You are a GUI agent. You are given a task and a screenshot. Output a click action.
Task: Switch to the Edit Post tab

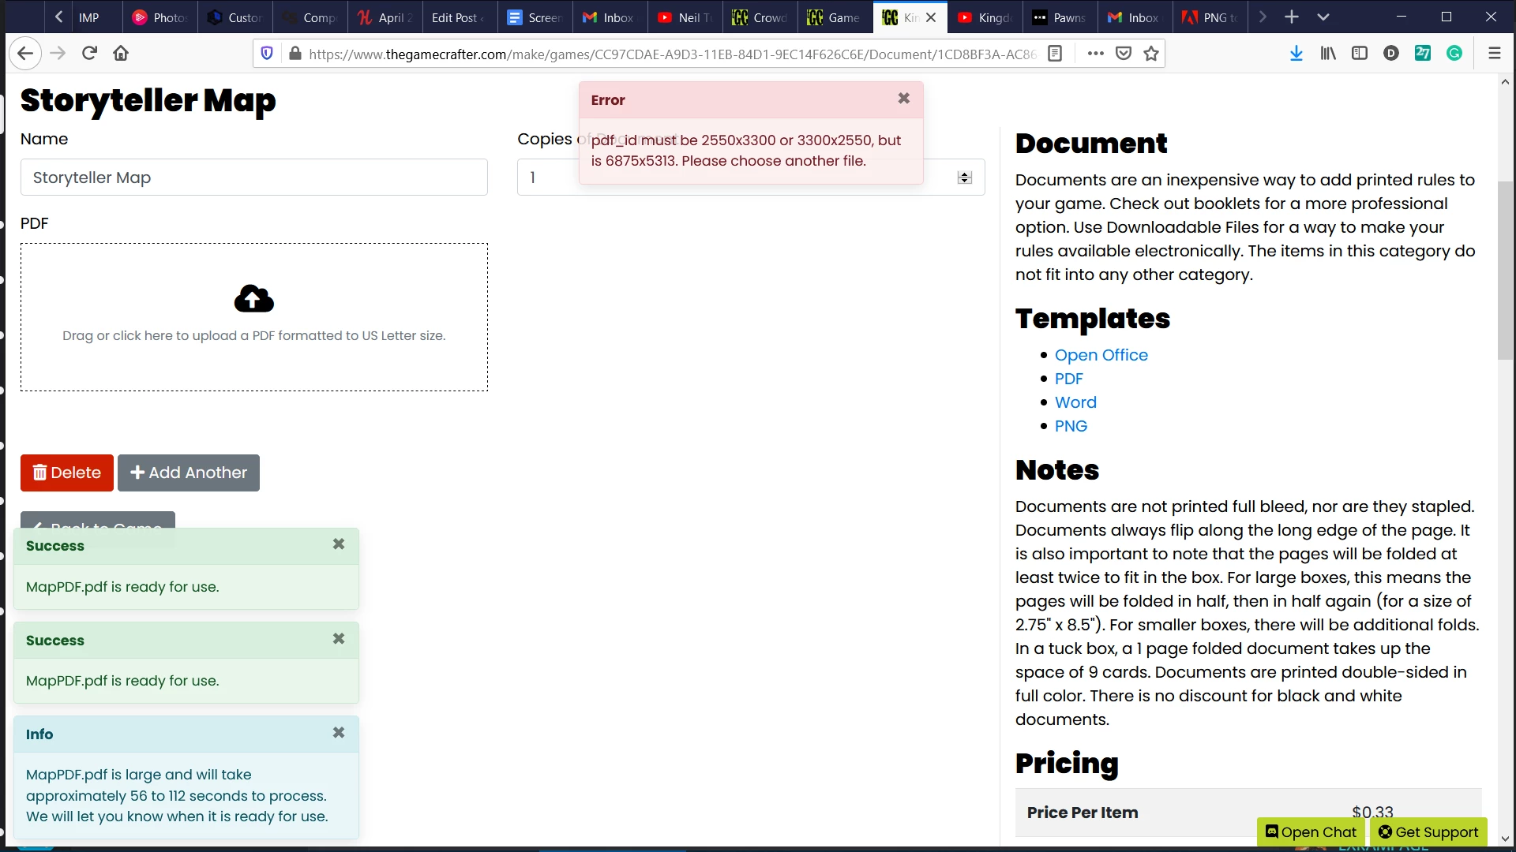458,17
